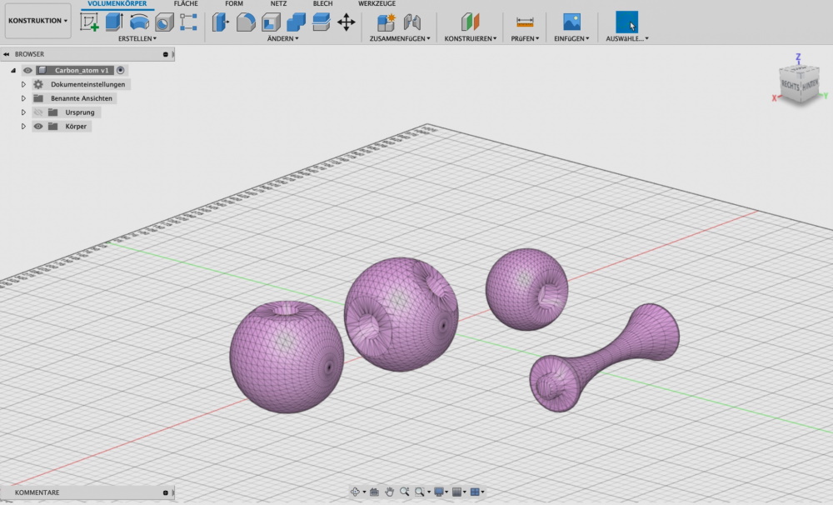
Task: Click the Look At navigation icon
Action: (374, 492)
